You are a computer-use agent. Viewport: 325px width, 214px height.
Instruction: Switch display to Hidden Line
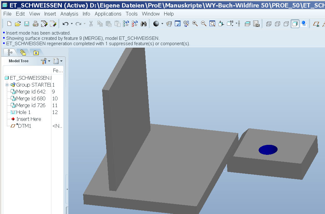277,24
